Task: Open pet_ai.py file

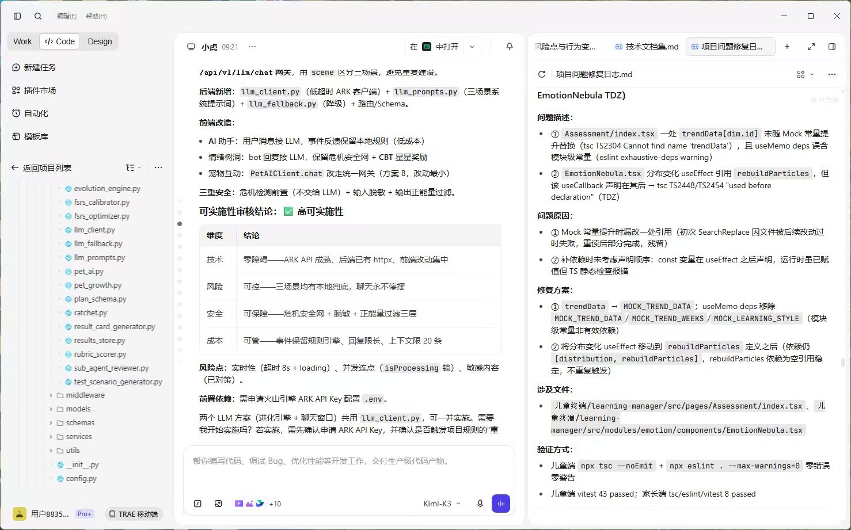Action: pos(84,271)
